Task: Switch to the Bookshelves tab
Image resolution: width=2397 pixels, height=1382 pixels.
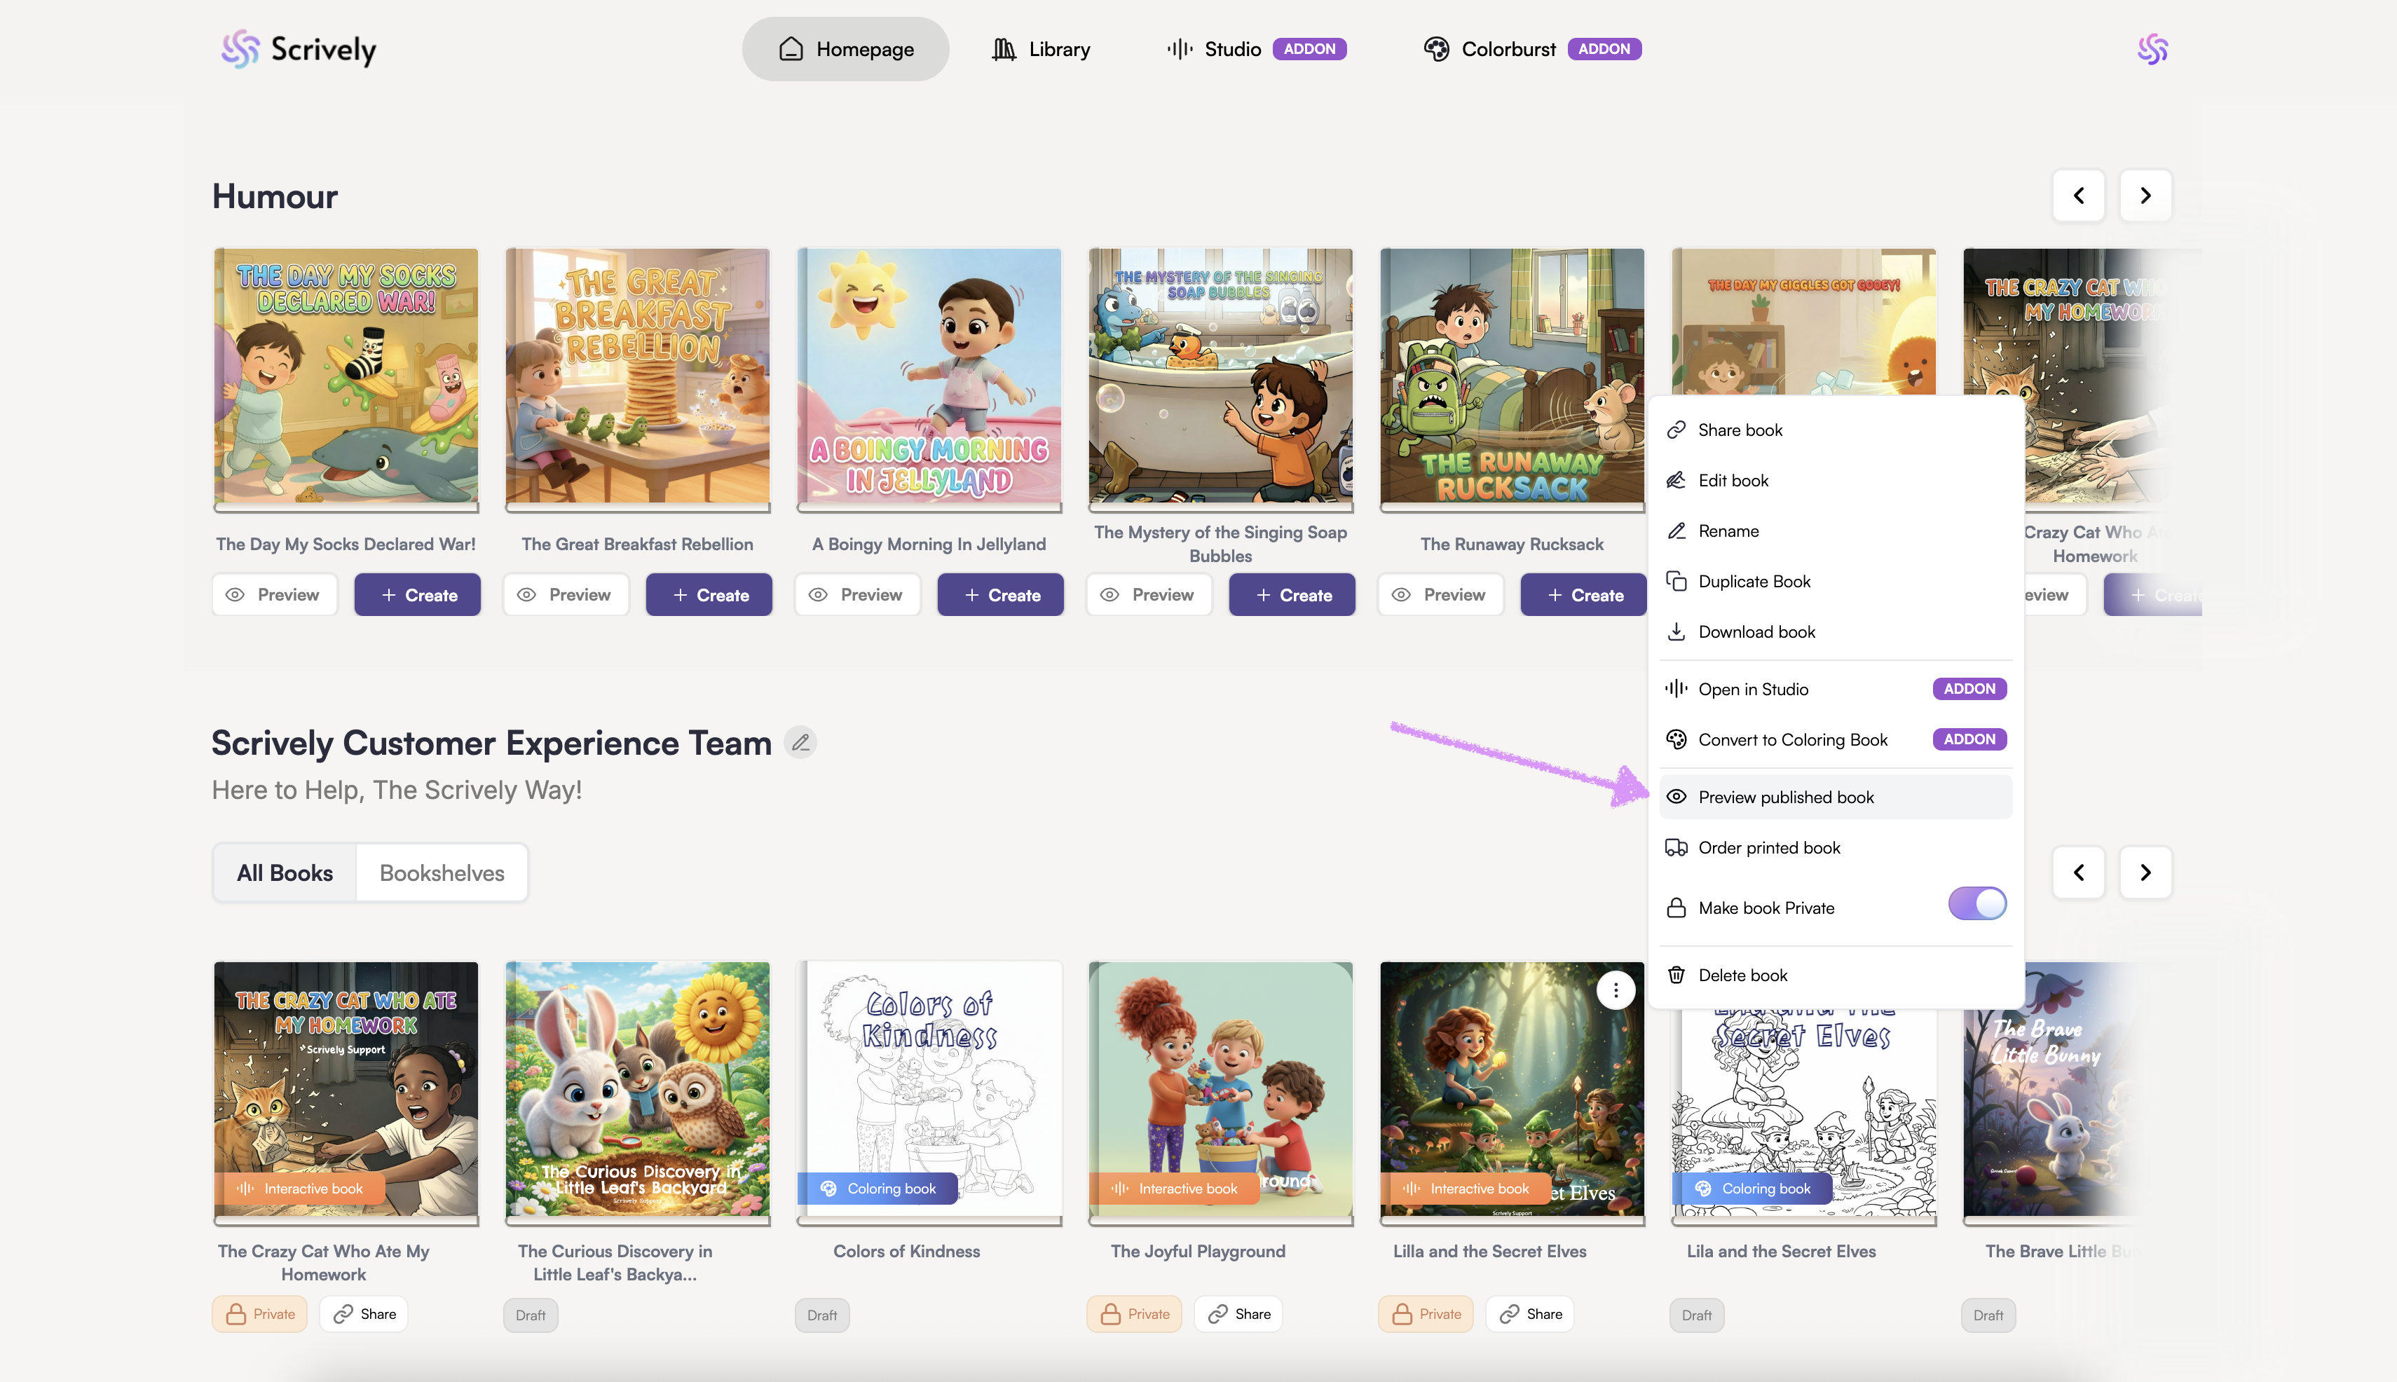Action: point(442,873)
